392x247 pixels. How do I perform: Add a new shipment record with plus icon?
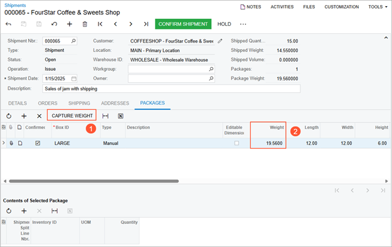[70, 24]
